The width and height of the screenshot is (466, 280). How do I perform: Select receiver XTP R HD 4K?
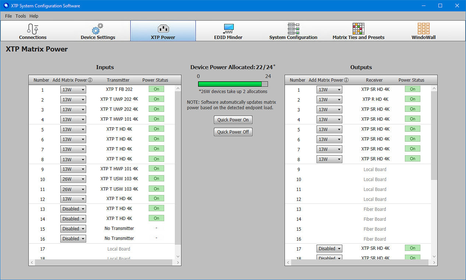(375, 99)
